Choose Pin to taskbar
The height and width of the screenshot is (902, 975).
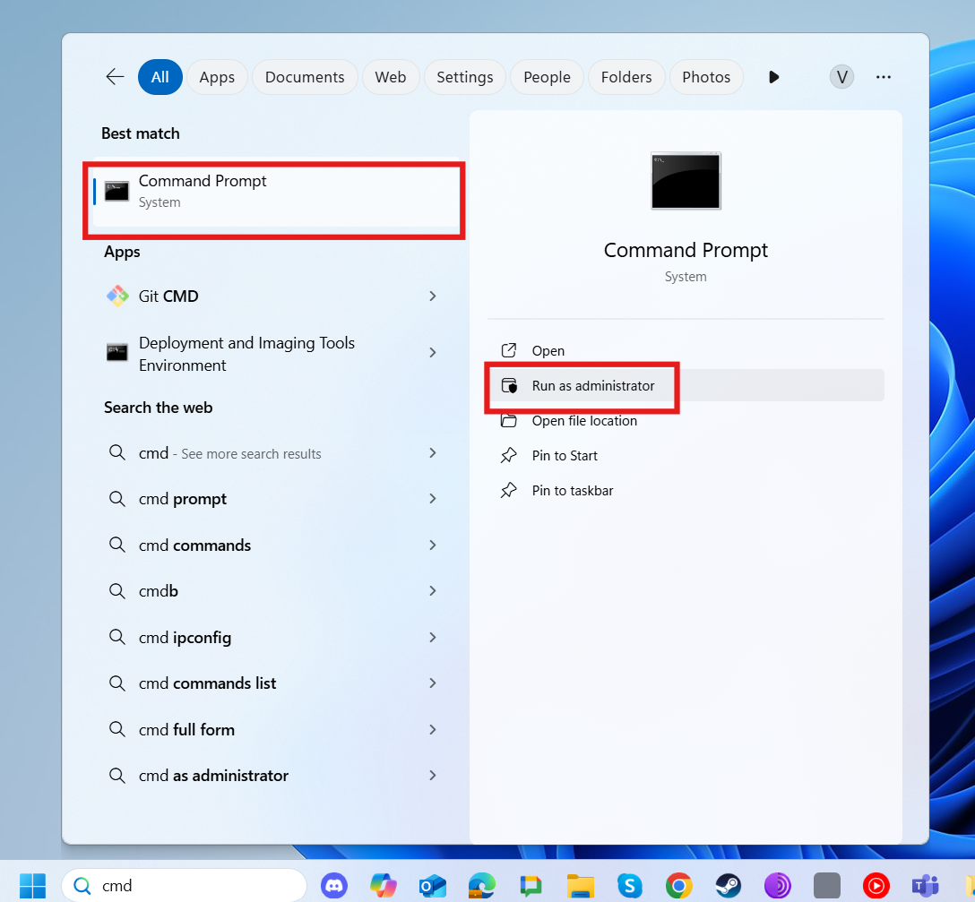pyautogui.click(x=686, y=491)
